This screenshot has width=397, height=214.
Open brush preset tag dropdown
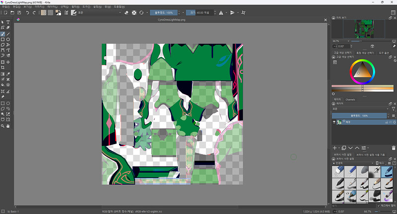tap(353, 163)
